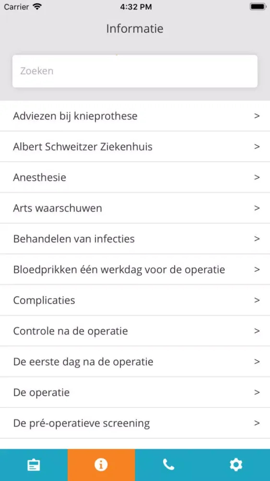Select the Complicaties list item
Screen dimensions: 270x481
(x=135, y=300)
